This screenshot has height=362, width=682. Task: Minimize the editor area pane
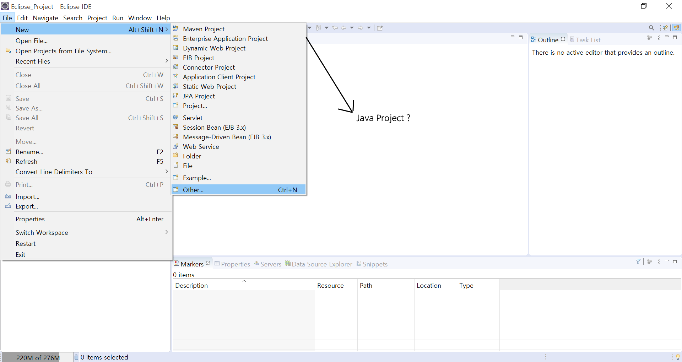(x=512, y=37)
